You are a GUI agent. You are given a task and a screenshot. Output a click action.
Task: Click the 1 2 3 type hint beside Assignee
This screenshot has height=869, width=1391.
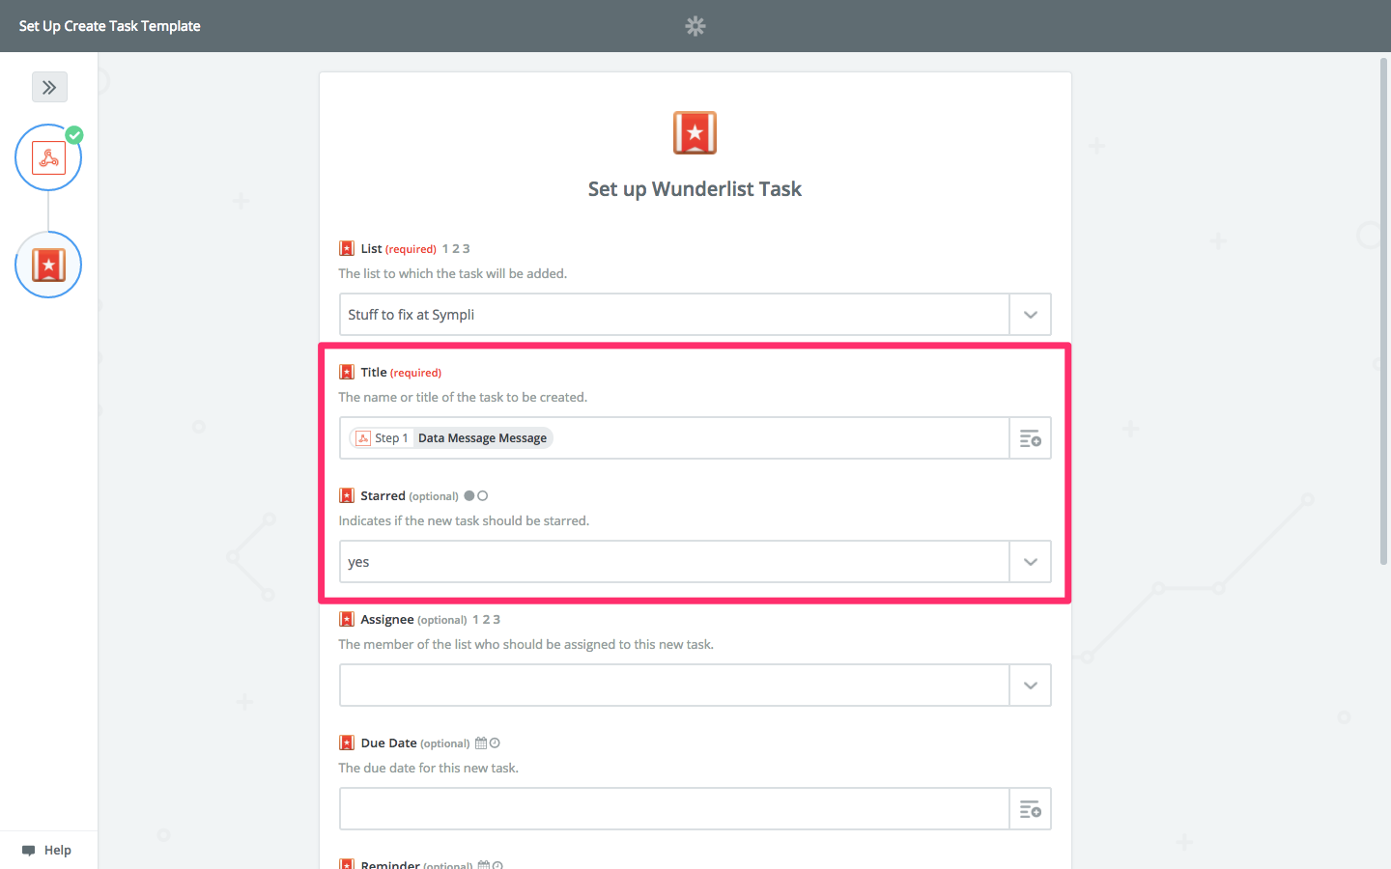click(487, 620)
